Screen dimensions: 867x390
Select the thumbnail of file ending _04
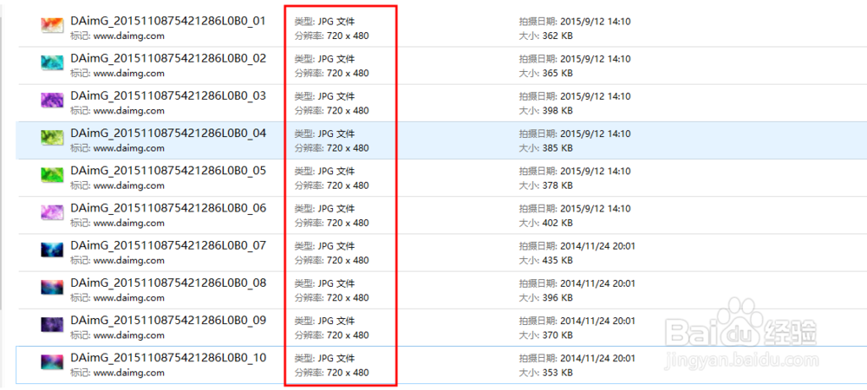point(53,138)
